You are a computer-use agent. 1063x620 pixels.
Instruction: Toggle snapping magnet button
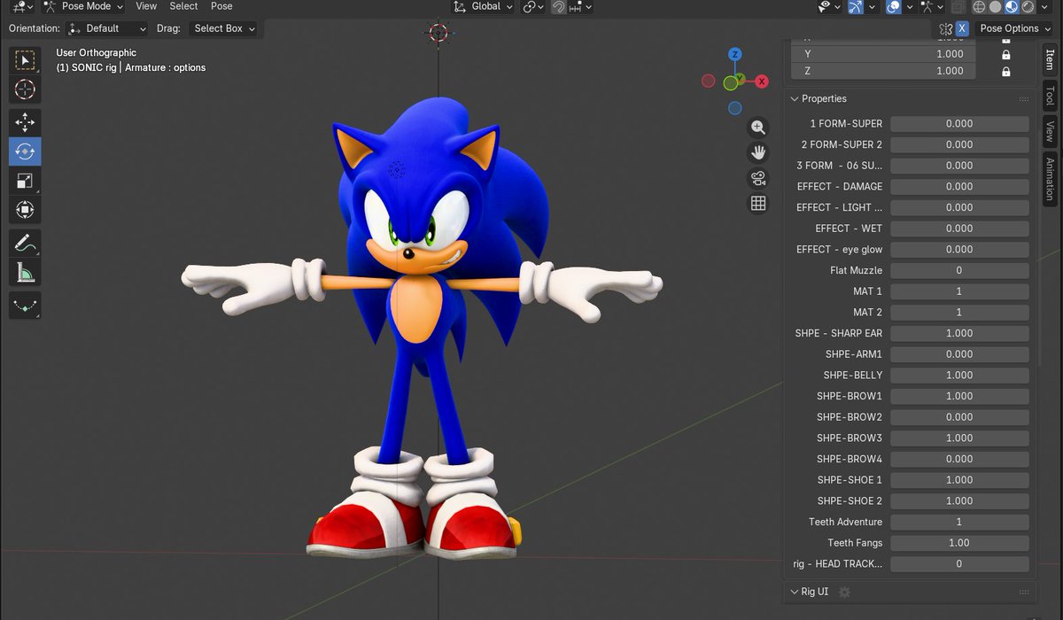point(559,6)
